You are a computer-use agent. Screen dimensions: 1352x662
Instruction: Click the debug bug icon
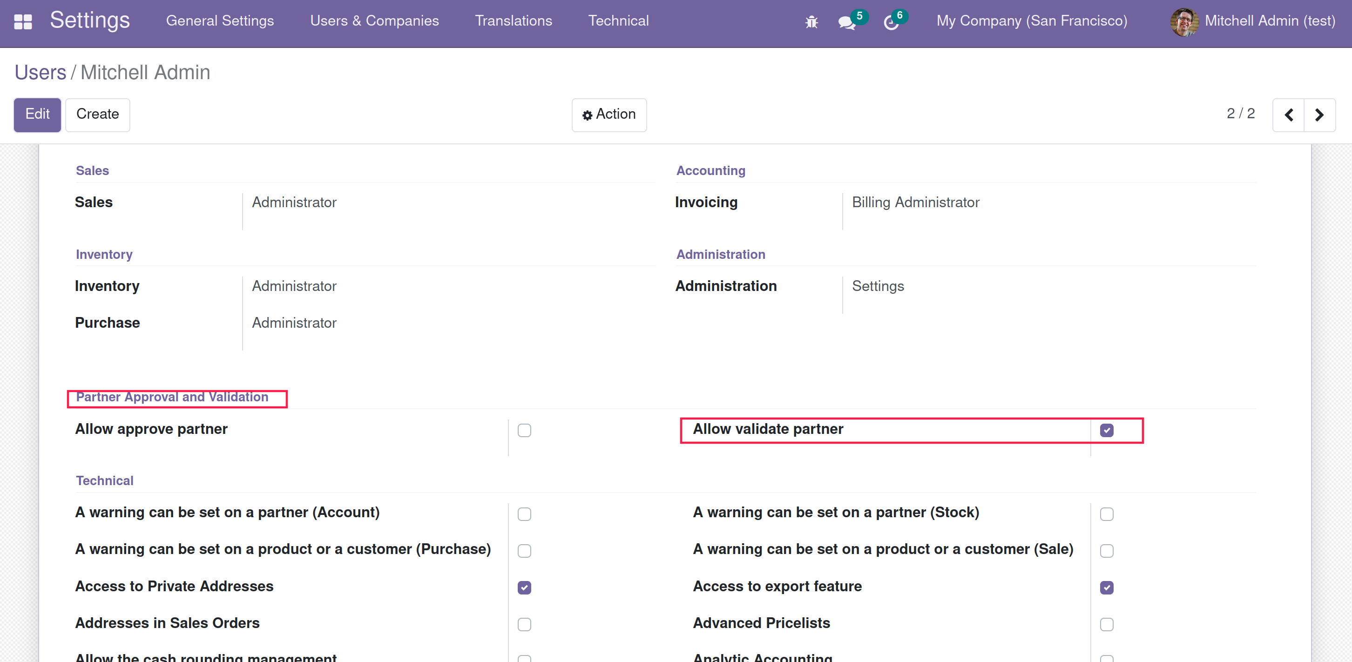811,22
